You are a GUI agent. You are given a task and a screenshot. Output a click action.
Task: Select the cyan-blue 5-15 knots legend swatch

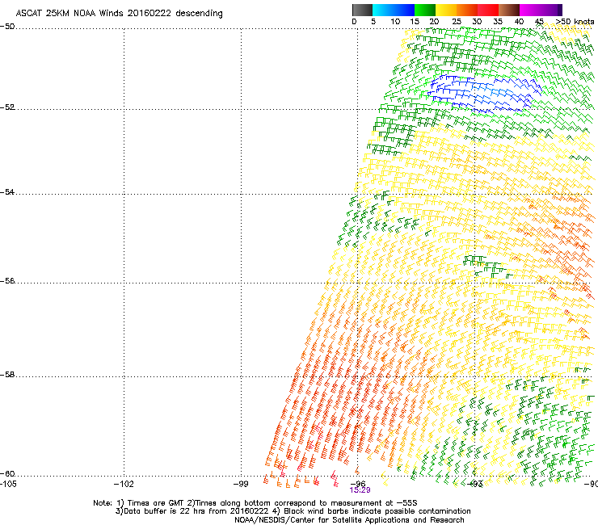[x=394, y=10]
